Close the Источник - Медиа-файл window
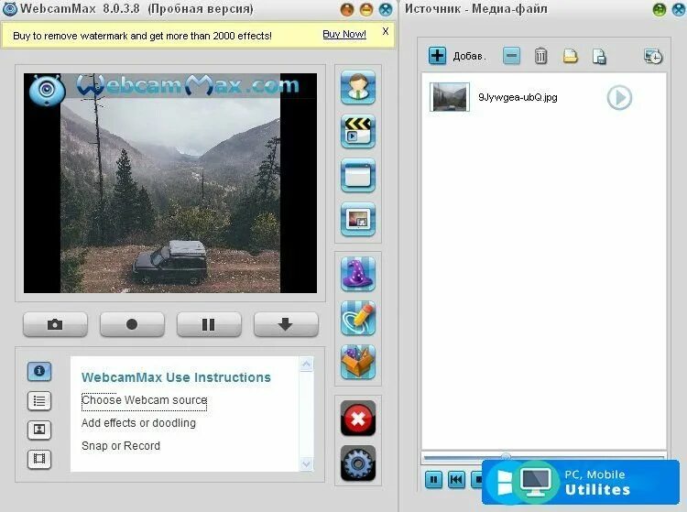The height and width of the screenshot is (512, 687). (x=679, y=9)
